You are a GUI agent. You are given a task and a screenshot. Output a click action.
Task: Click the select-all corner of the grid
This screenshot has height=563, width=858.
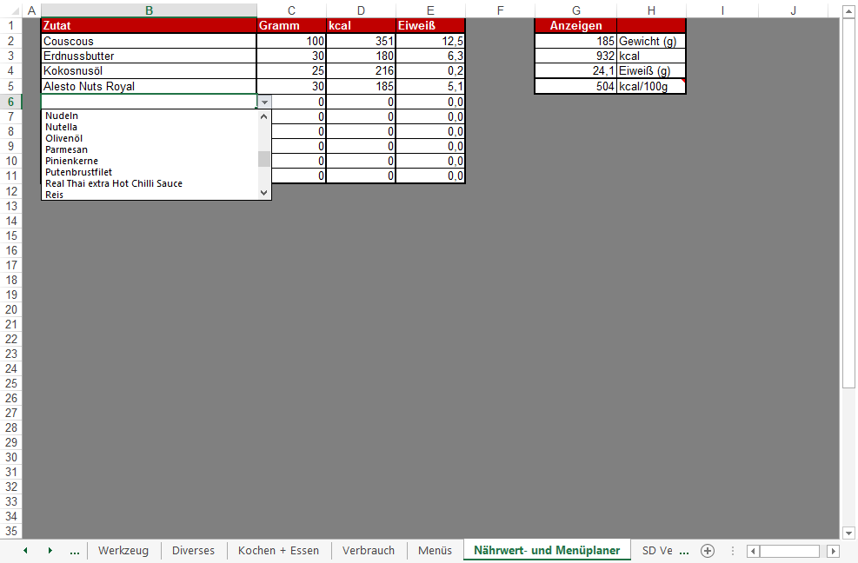point(10,10)
